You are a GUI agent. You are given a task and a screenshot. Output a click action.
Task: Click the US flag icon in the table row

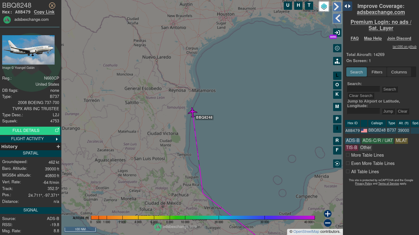pos(364,131)
